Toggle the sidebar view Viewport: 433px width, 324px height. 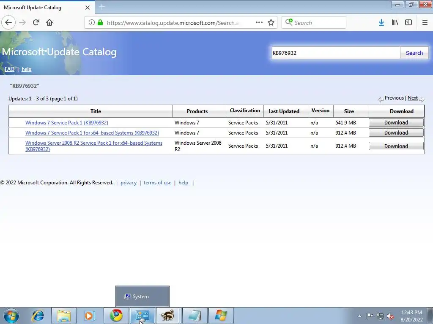(x=408, y=23)
